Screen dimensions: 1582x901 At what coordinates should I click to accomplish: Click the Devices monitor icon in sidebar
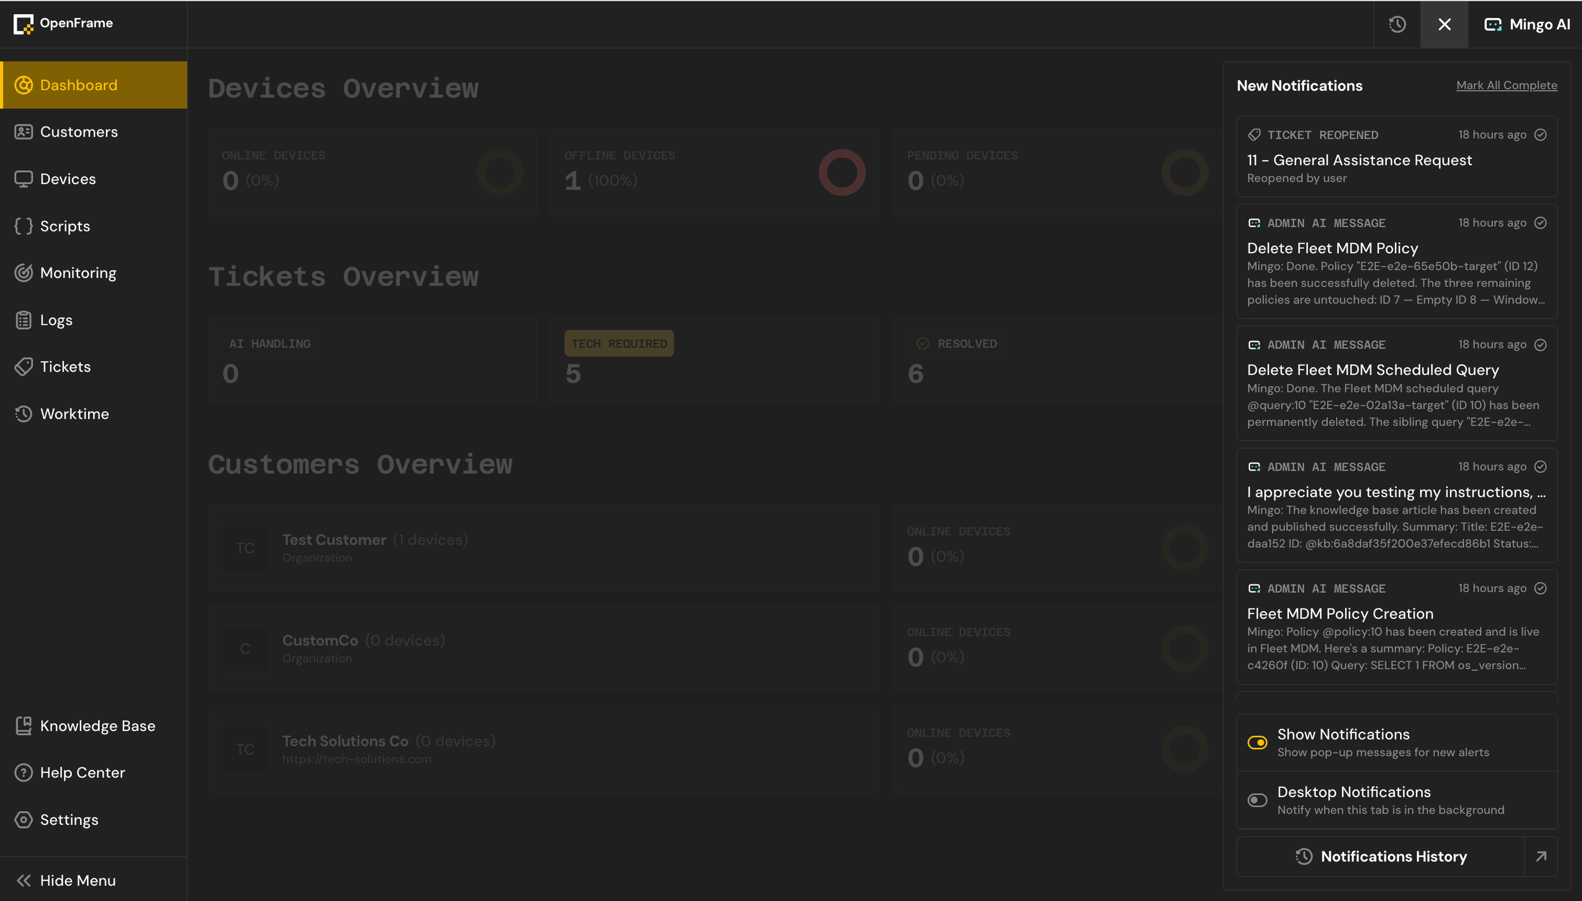tap(24, 179)
